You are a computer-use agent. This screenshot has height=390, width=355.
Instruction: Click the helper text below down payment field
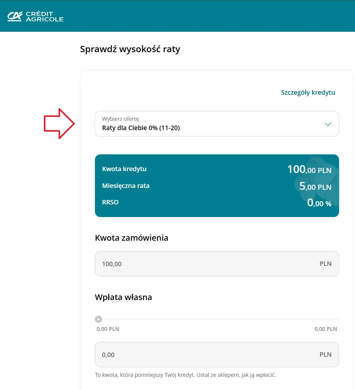185,375
